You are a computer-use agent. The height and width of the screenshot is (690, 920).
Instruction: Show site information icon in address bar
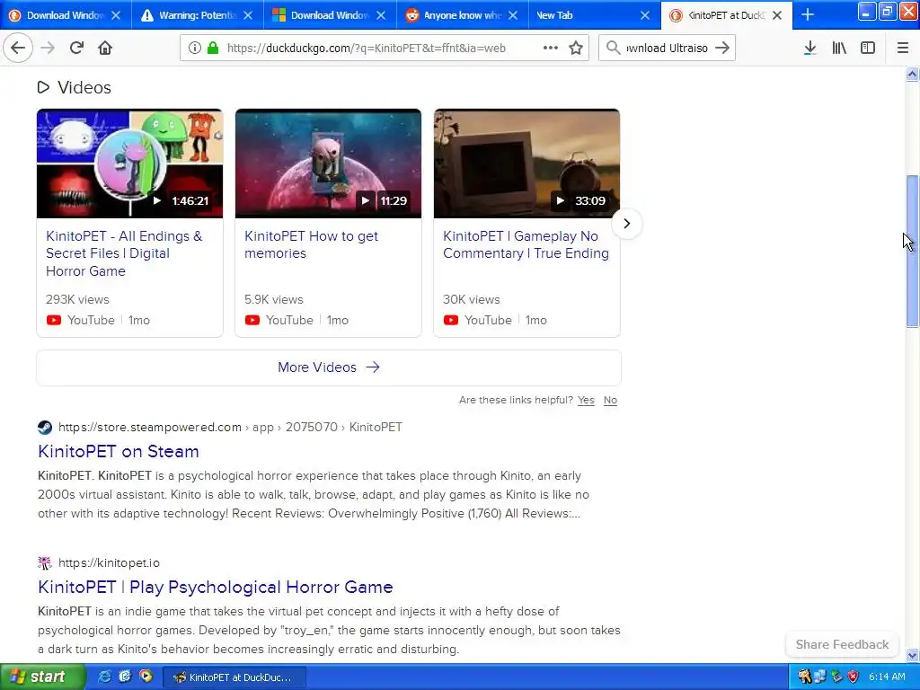pyautogui.click(x=194, y=49)
